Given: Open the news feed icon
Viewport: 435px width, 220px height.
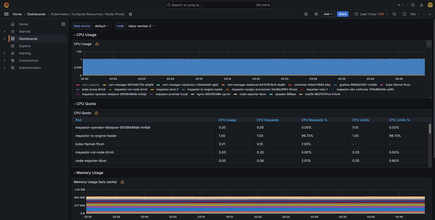Looking at the screenshot, I should point(422,5).
